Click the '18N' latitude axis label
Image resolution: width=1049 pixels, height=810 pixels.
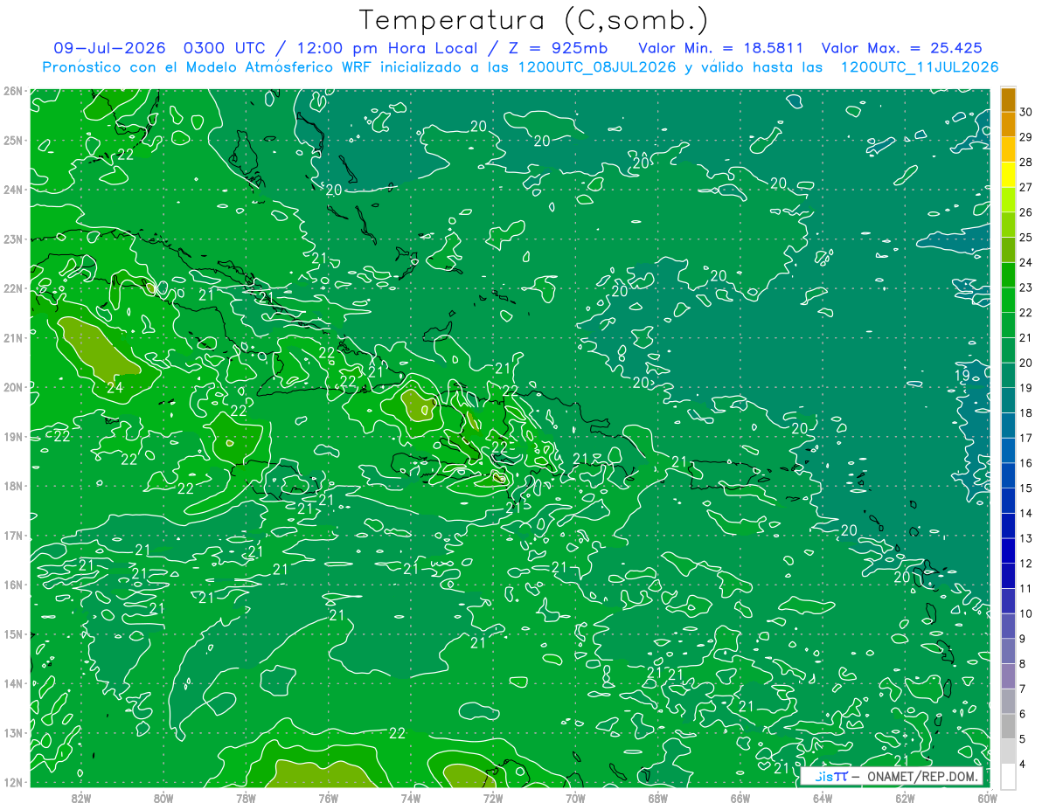pos(13,486)
